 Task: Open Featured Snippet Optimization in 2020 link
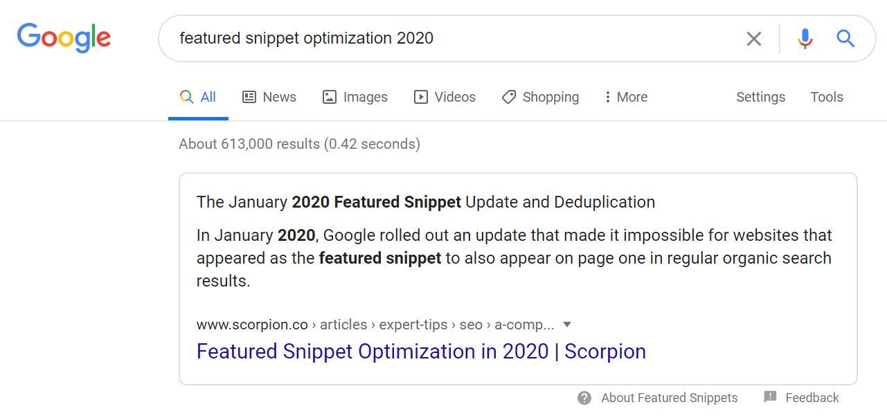pos(421,352)
